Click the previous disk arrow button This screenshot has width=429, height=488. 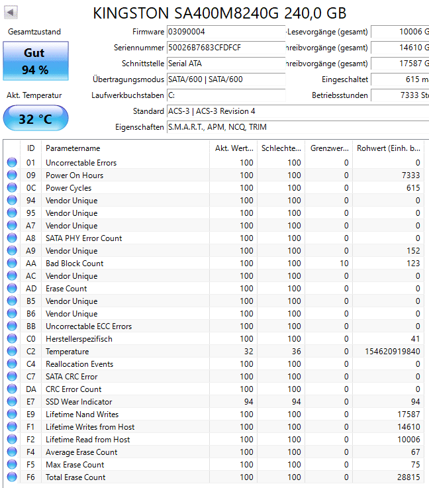11,13
